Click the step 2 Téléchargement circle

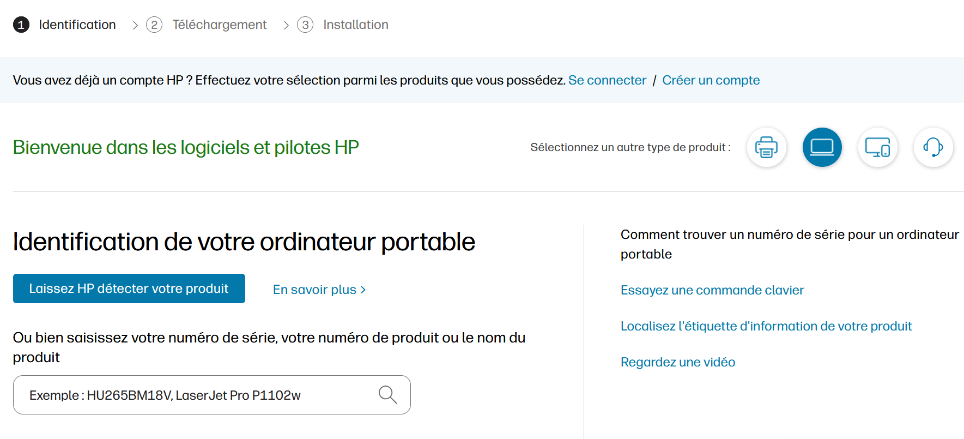click(154, 25)
